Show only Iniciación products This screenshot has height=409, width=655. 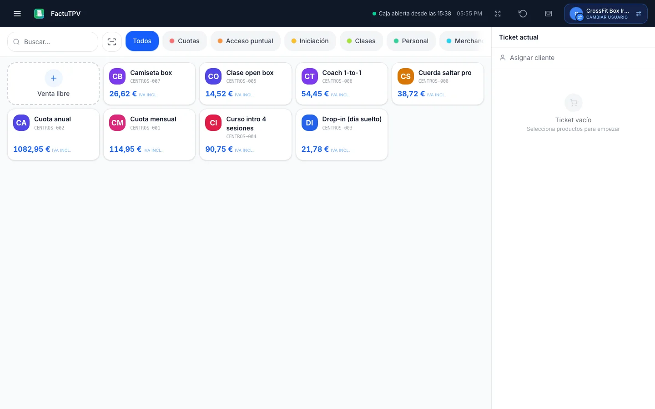click(x=310, y=41)
